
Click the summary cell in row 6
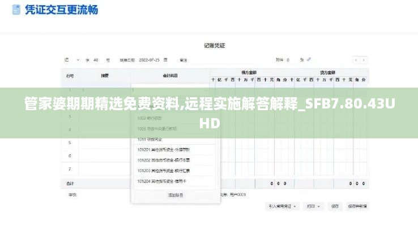coord(105,156)
